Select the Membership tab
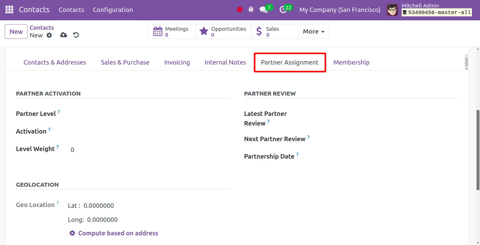The image size is (480, 245). pyautogui.click(x=351, y=62)
